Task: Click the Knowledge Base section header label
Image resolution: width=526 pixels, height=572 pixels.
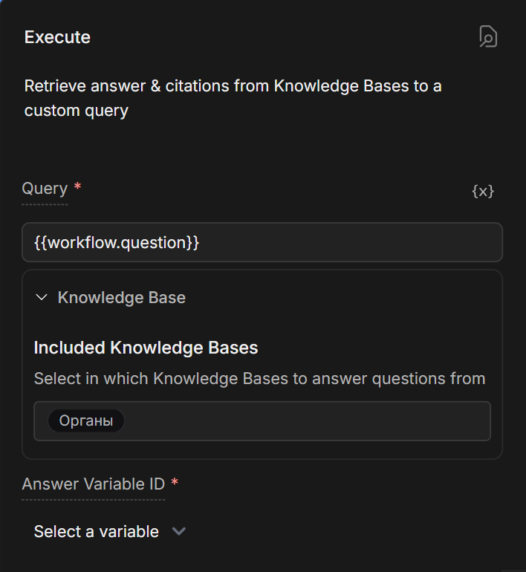Action: click(x=122, y=298)
